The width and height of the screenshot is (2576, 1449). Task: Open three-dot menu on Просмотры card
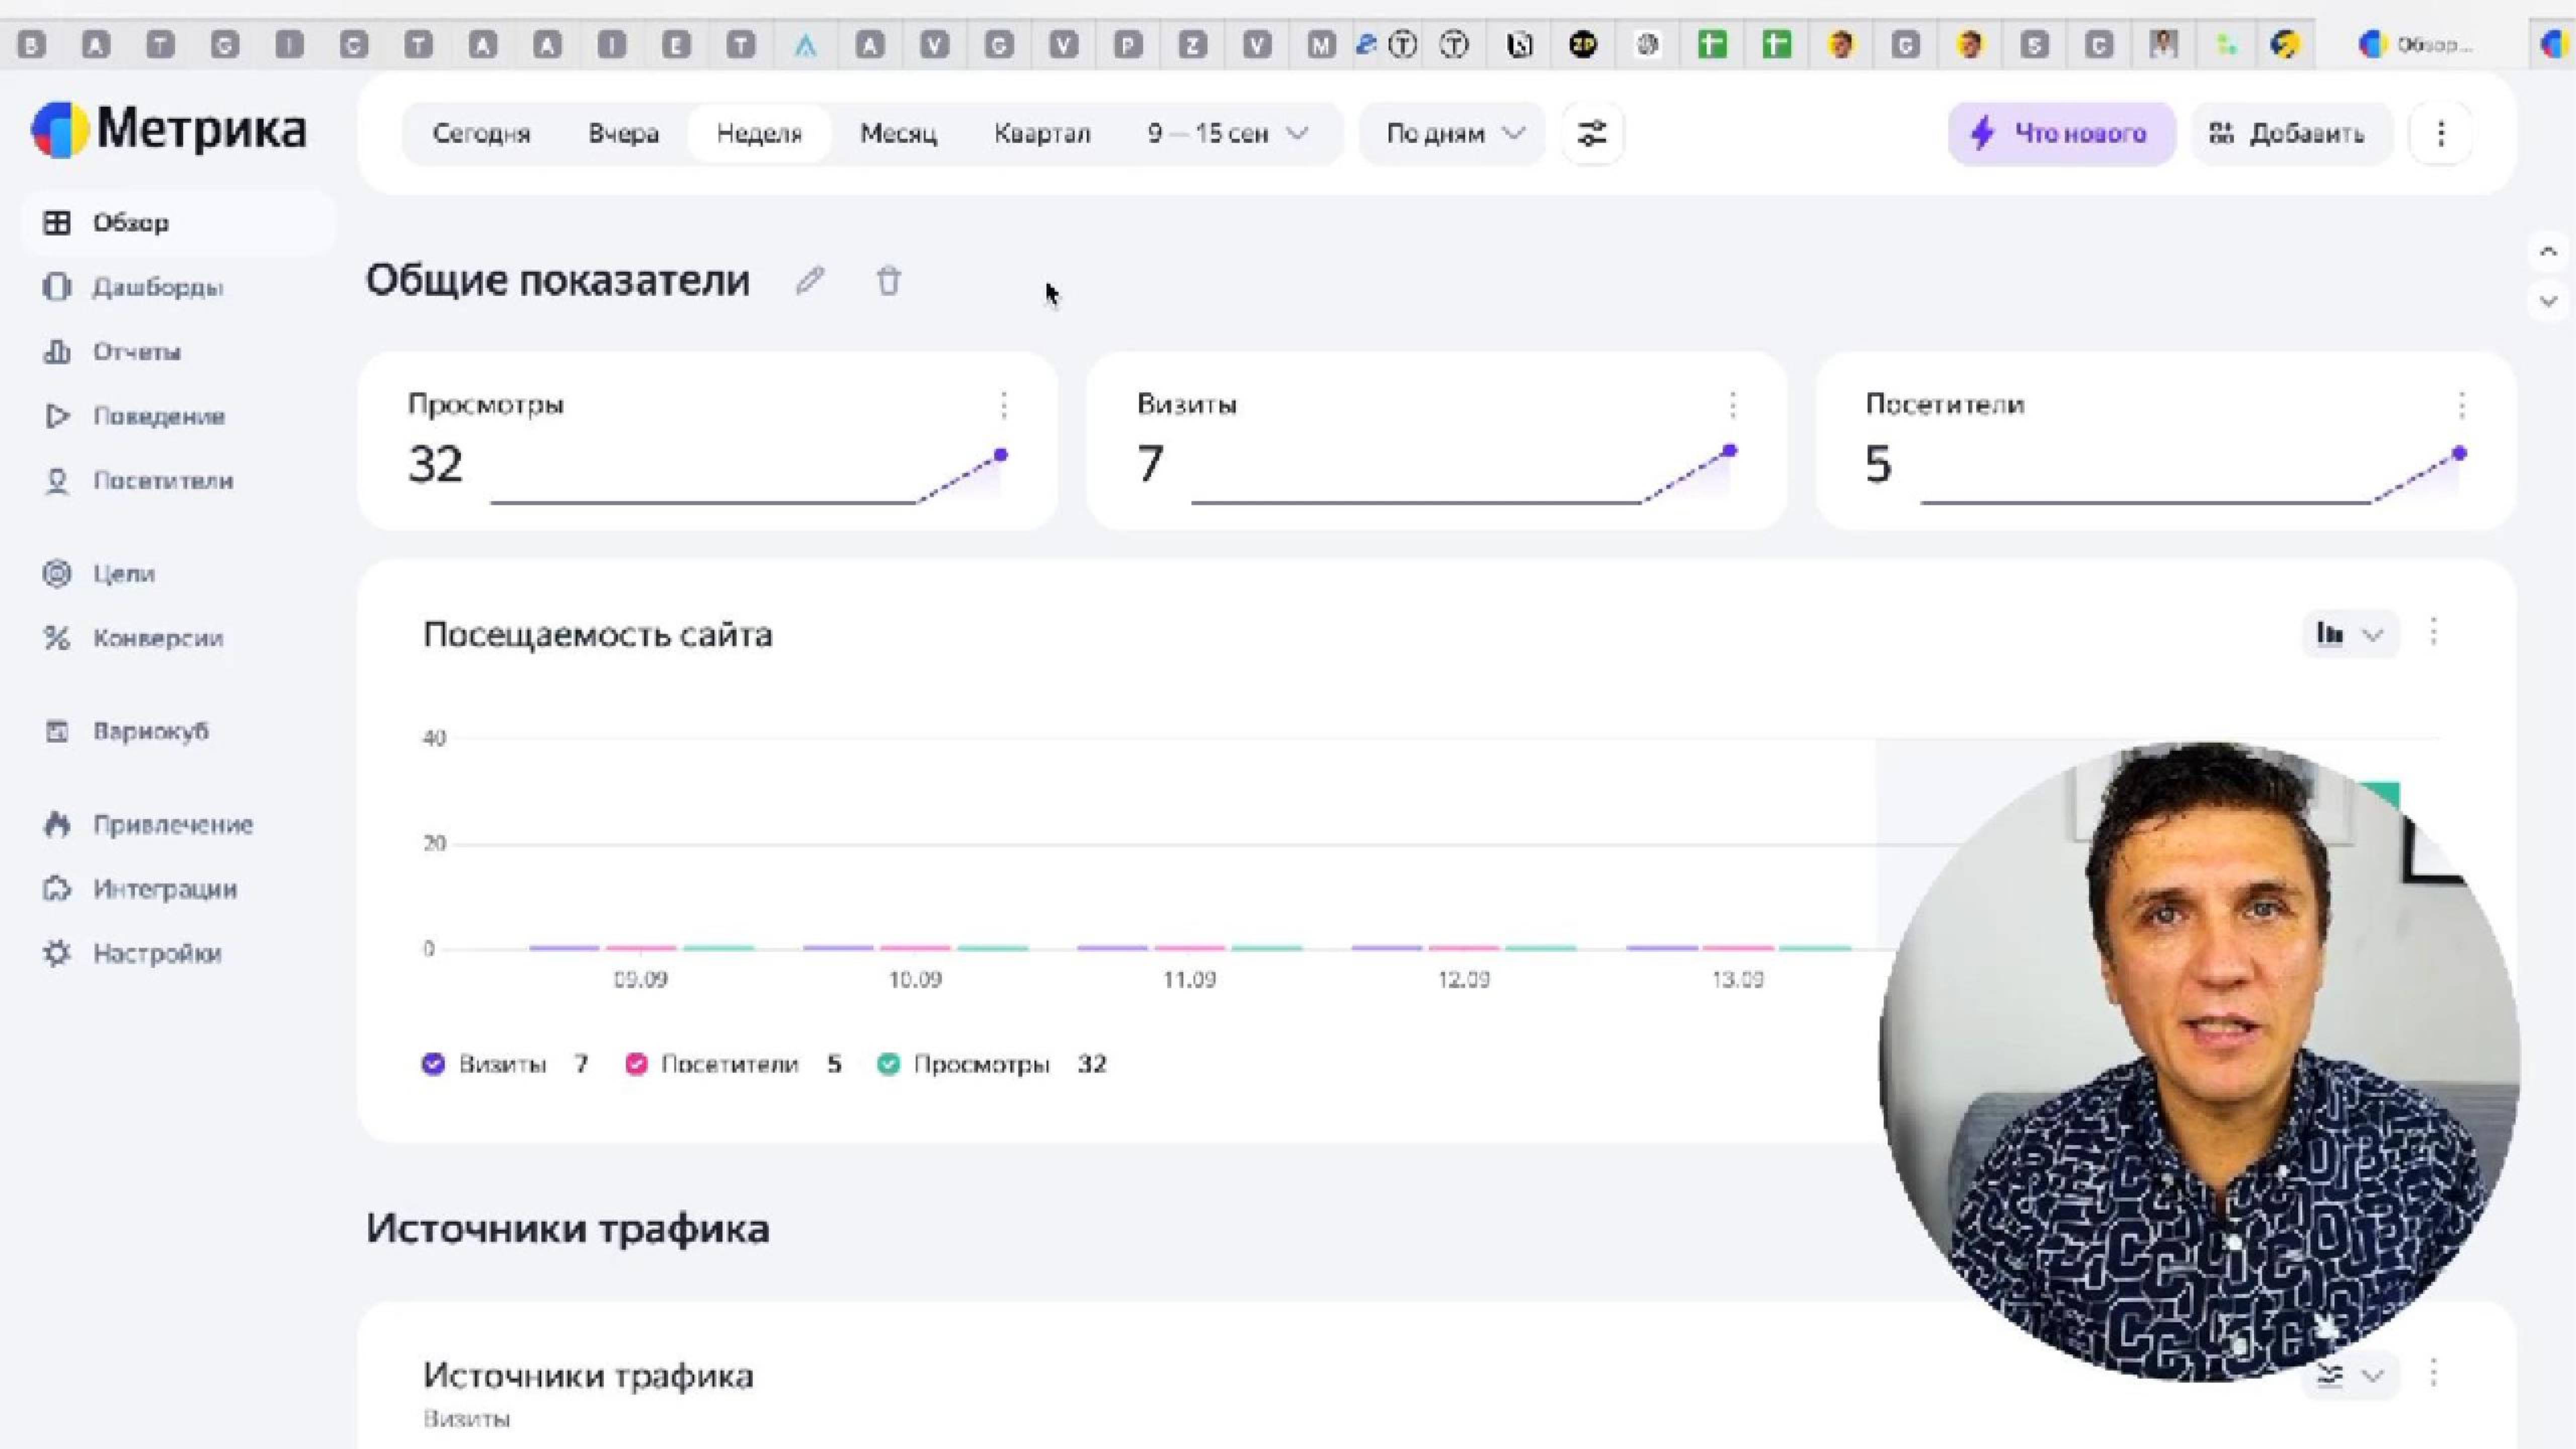(x=1003, y=405)
